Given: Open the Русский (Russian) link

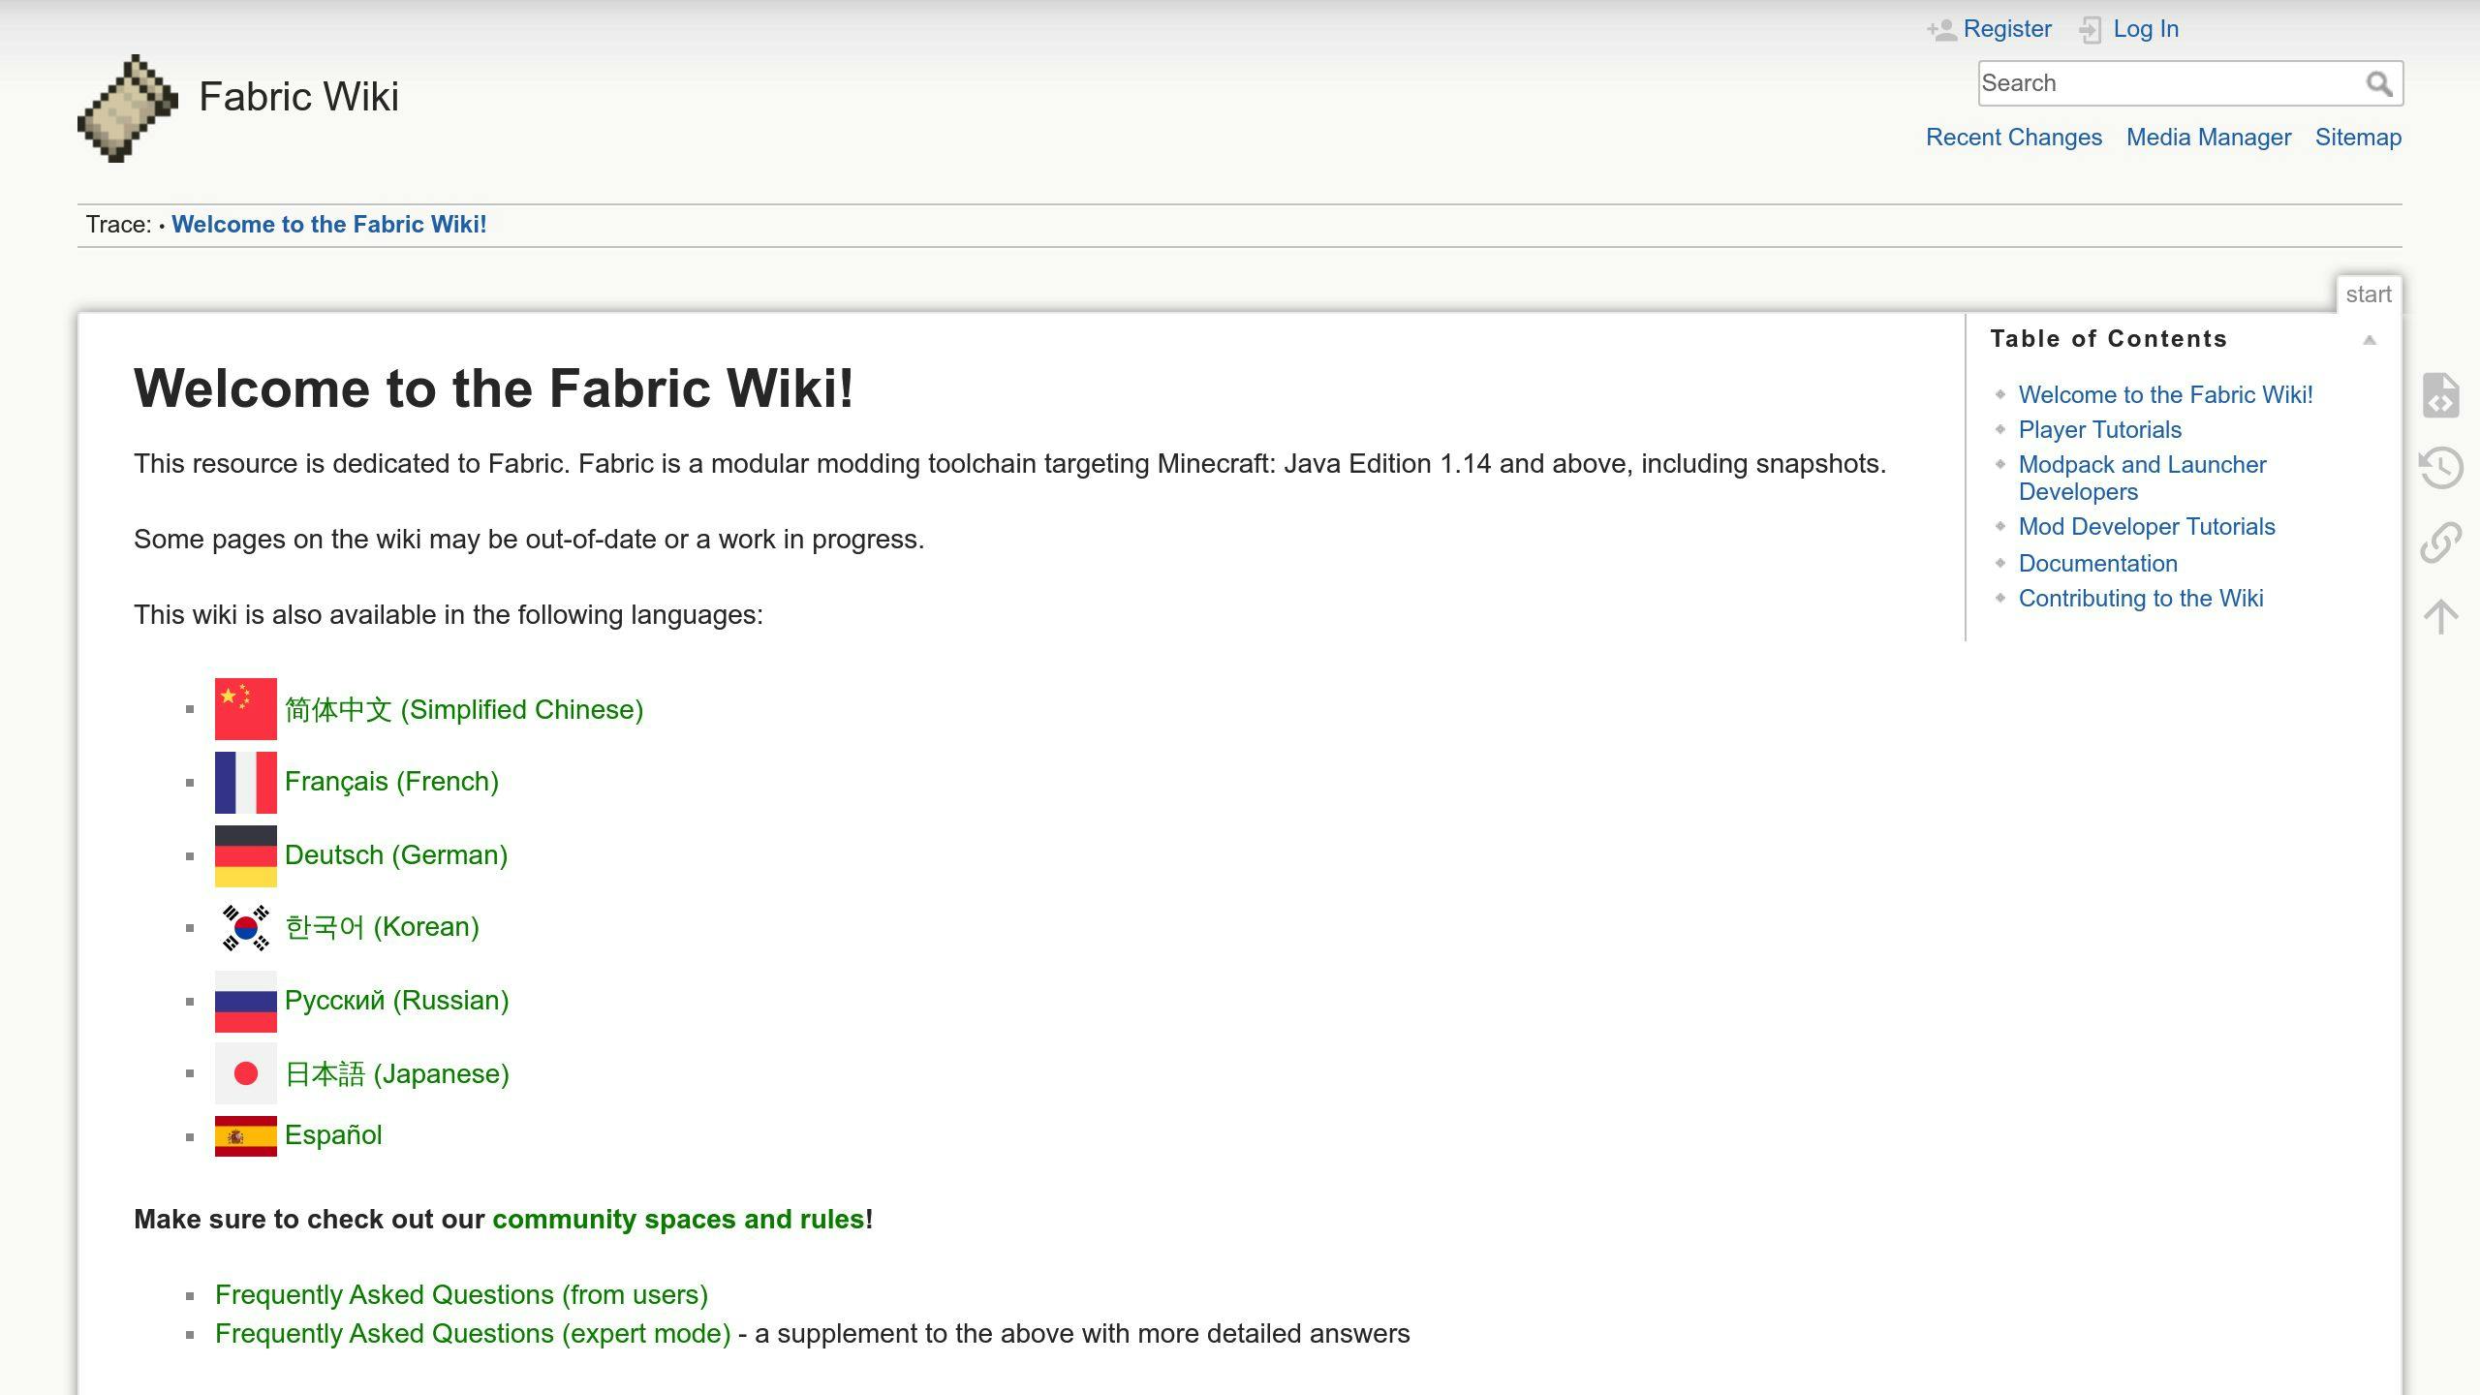Looking at the screenshot, I should (x=397, y=1001).
